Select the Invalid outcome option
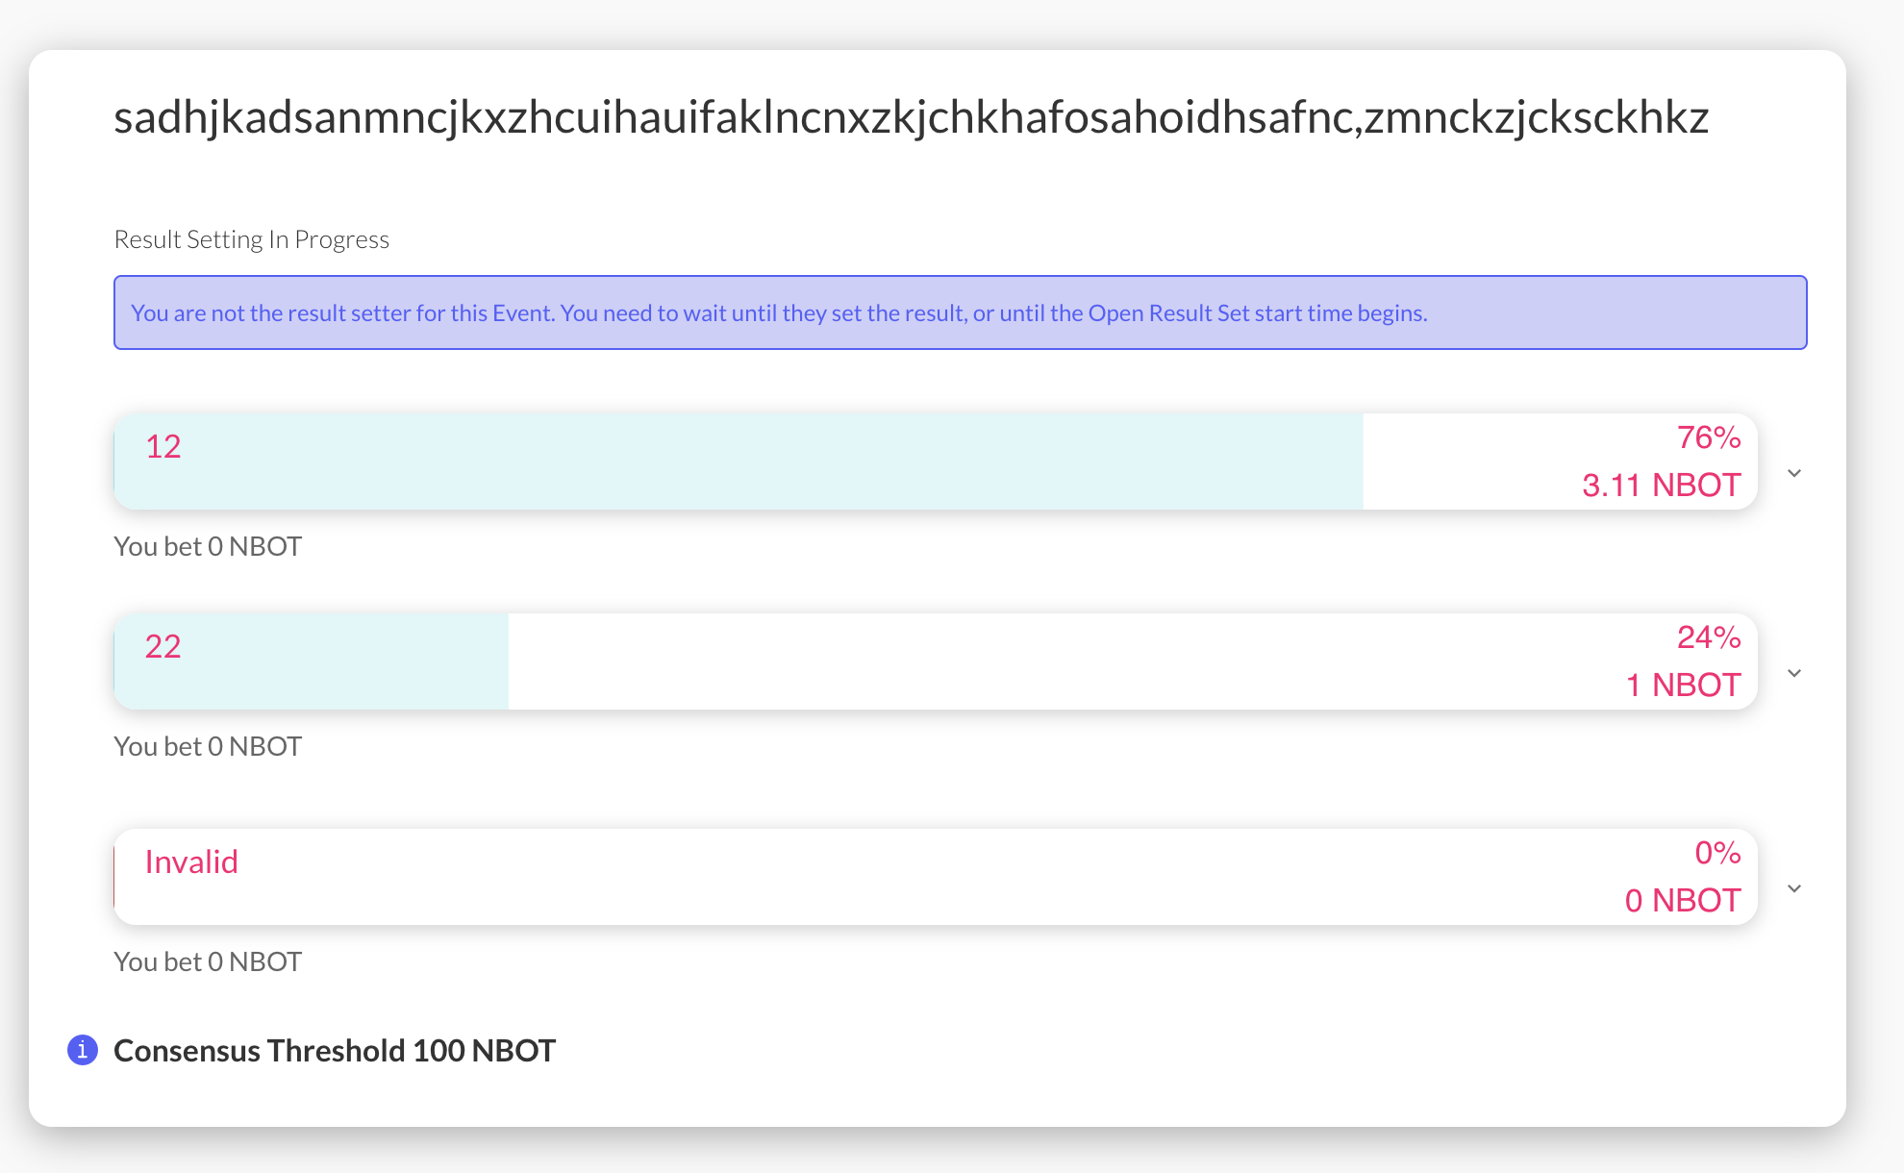1904x1173 pixels. point(191,861)
